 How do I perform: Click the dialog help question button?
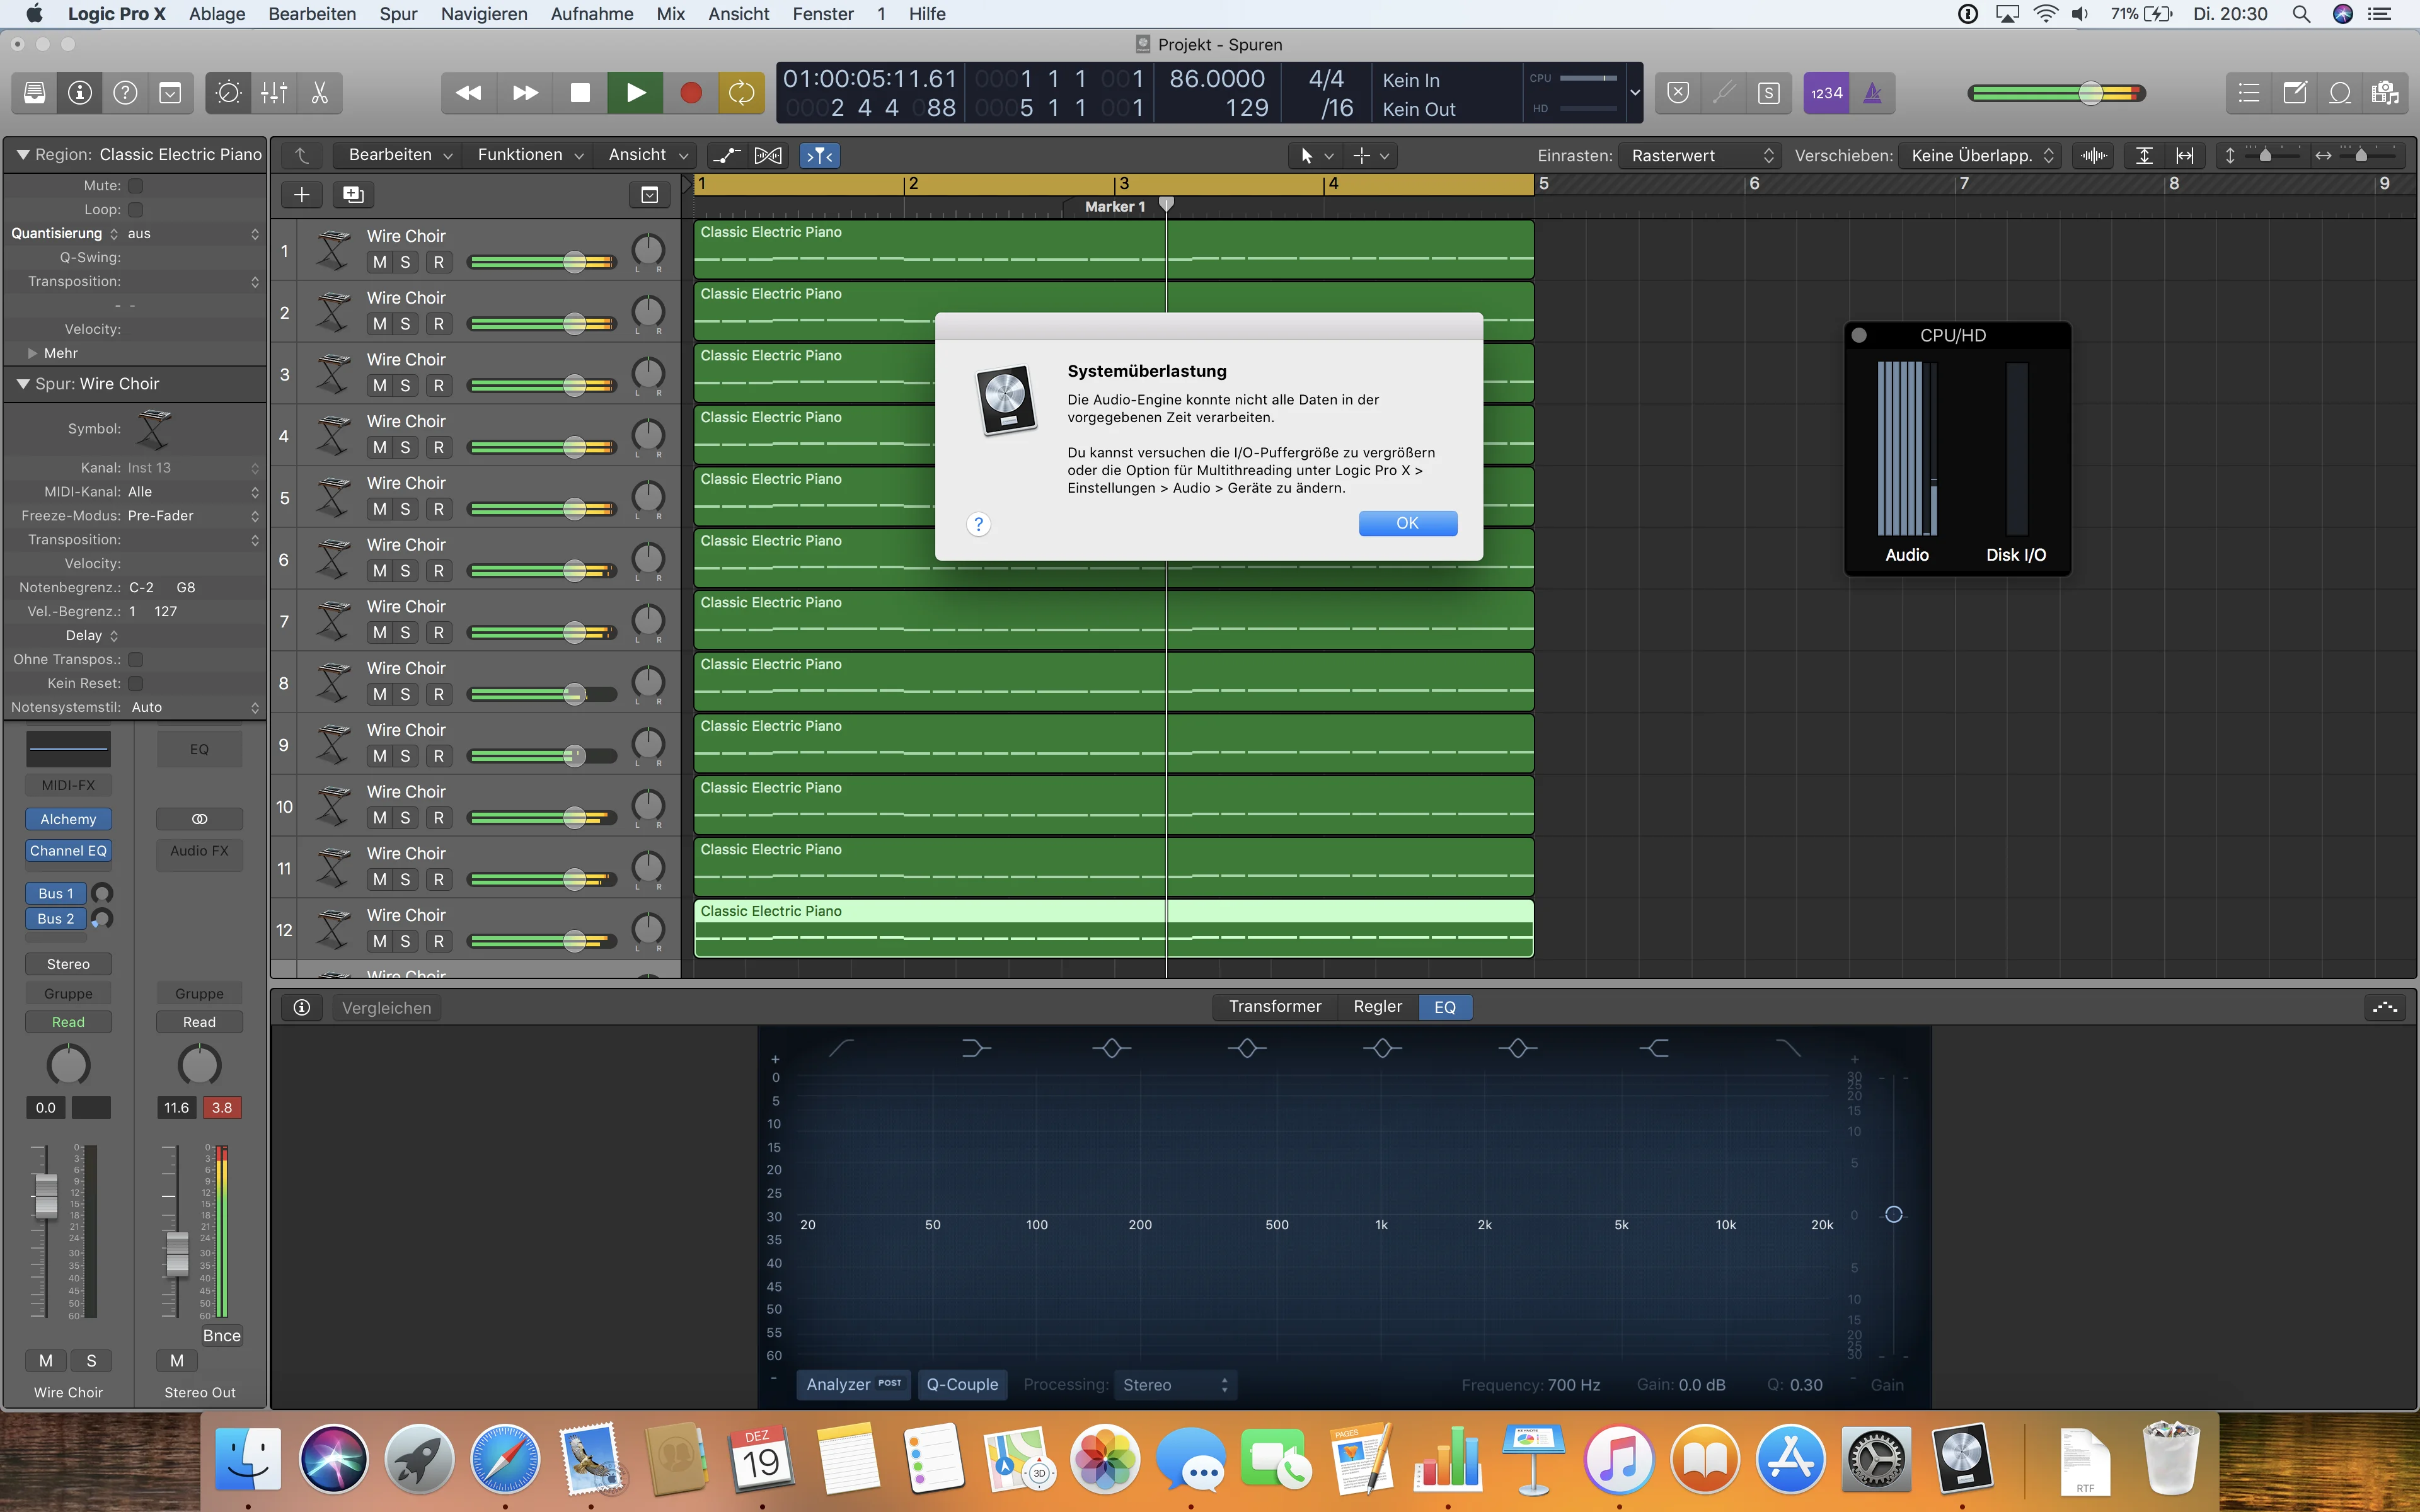point(979,524)
